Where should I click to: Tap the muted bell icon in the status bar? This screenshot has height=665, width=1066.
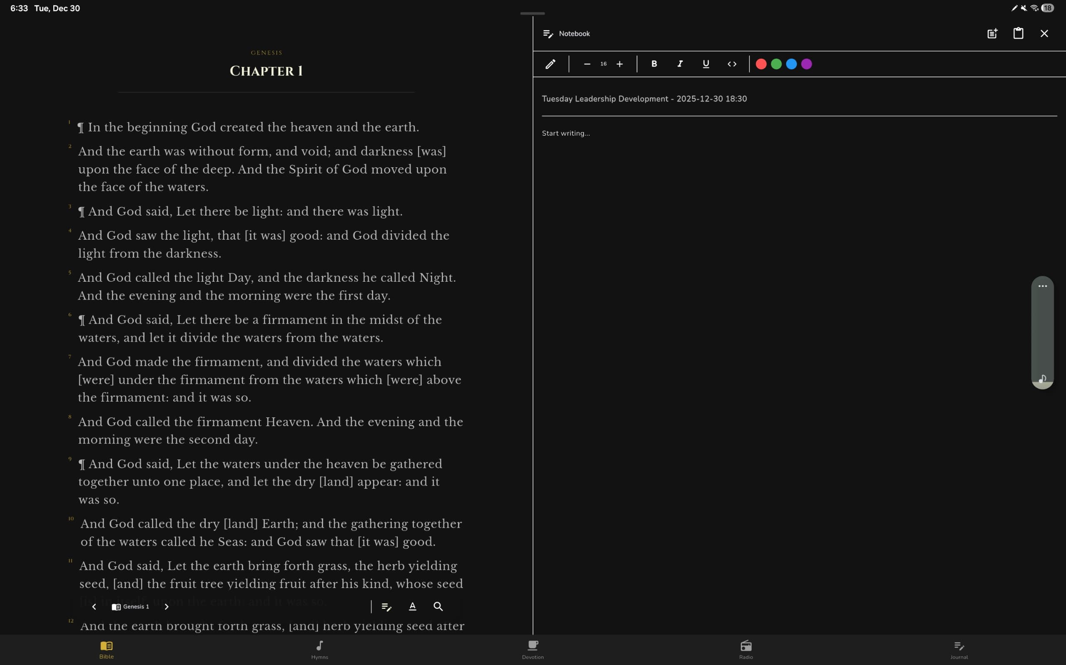1024,8
